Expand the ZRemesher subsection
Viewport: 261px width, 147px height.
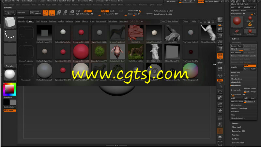click(237, 105)
